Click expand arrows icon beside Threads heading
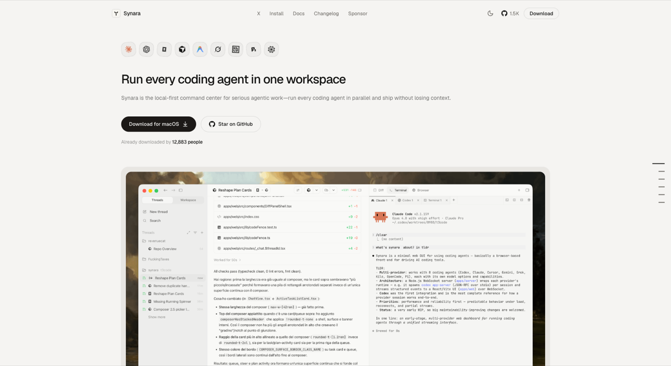The height and width of the screenshot is (366, 671). point(188,232)
